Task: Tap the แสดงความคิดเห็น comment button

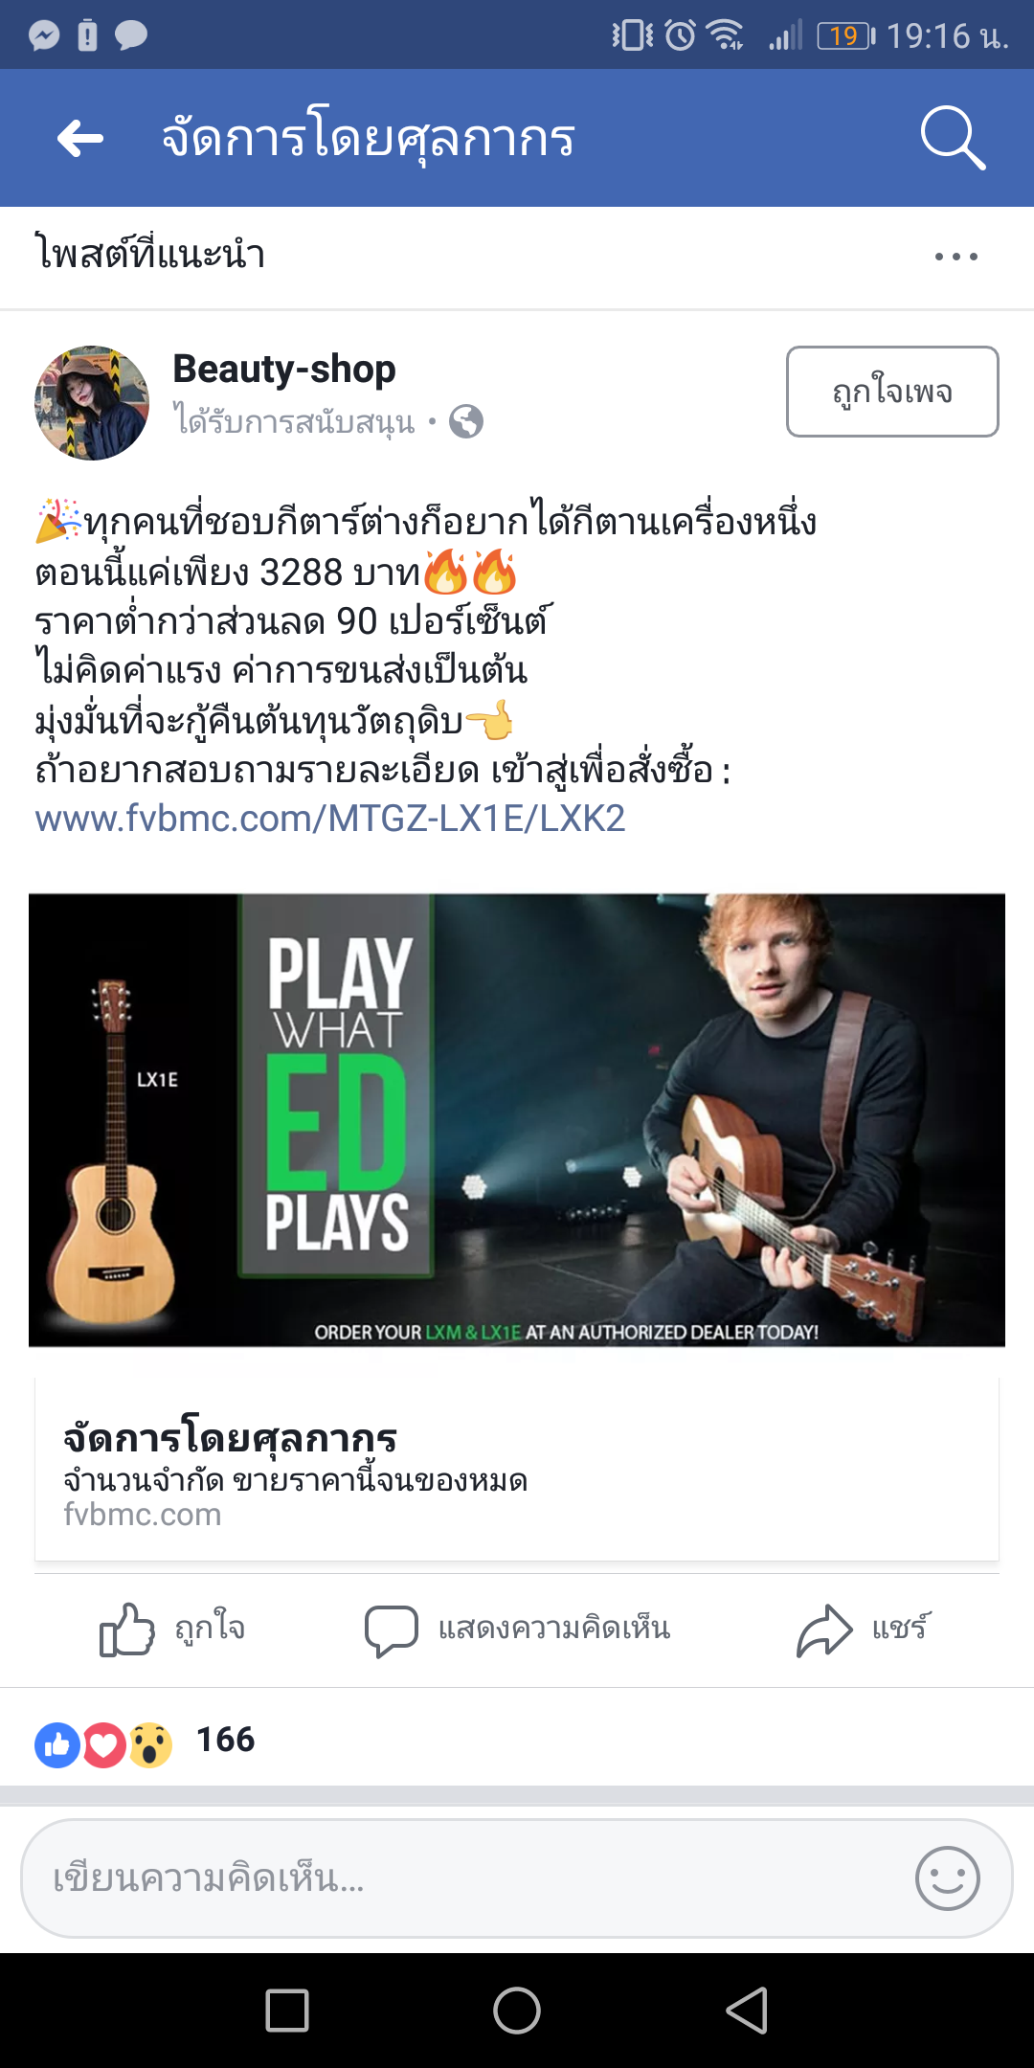Action: [x=517, y=1630]
